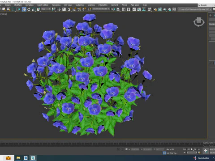This screenshot has height=161, width=215.
Task: Play the animation
Action: 192,149
